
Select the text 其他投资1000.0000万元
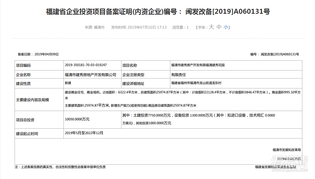pos(153,123)
